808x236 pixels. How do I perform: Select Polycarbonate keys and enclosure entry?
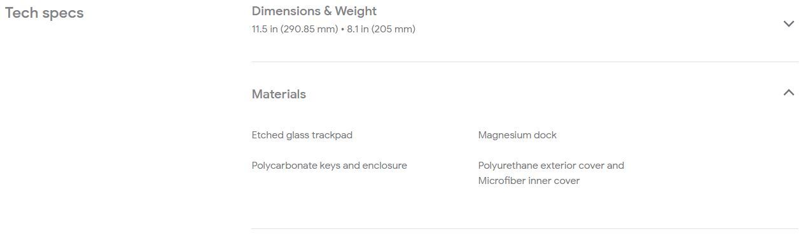tap(330, 166)
